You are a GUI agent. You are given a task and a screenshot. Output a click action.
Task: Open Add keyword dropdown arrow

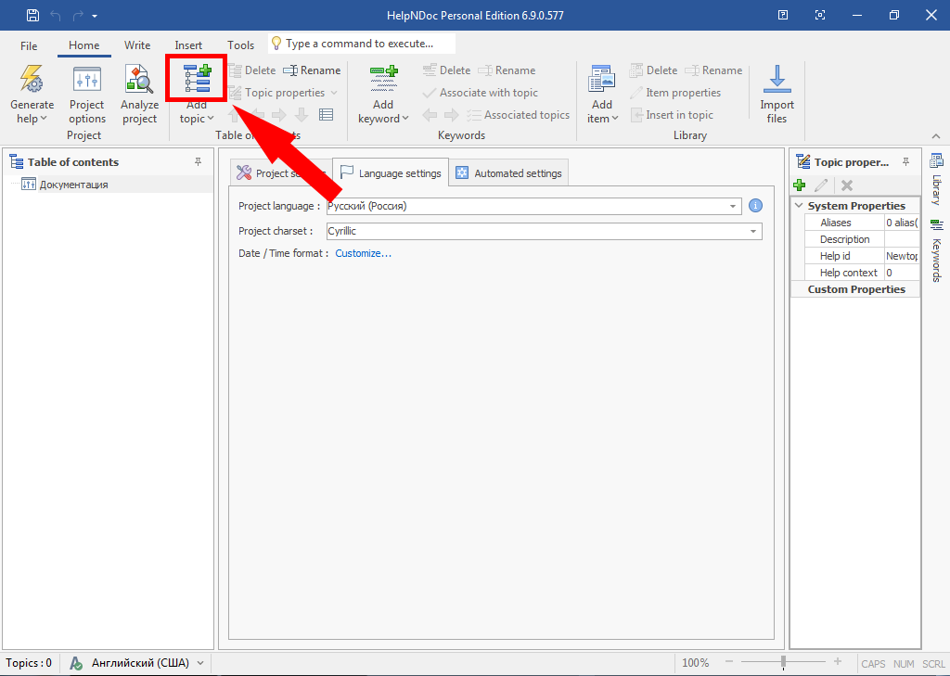point(405,118)
